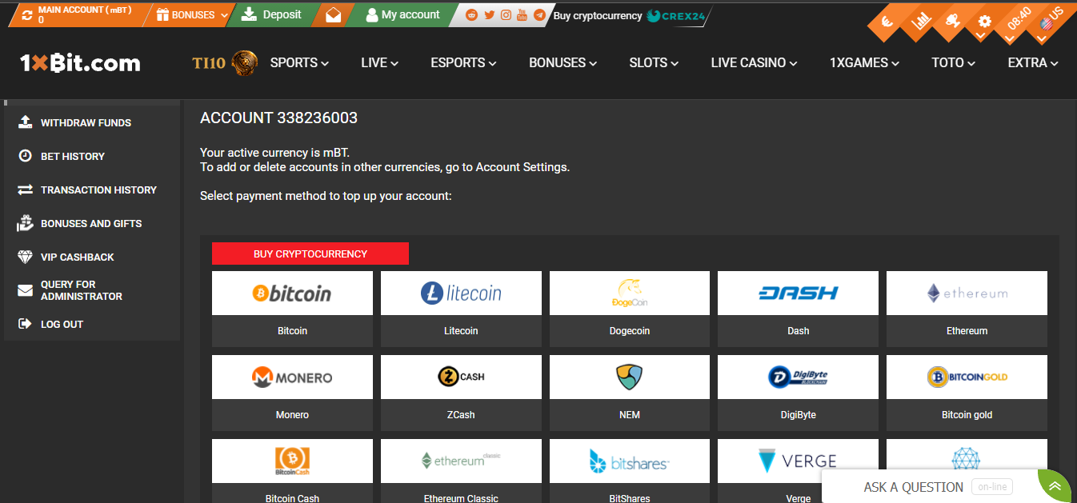1077x503 pixels.
Task: Select Transaction History from sidebar
Action: pyautogui.click(x=98, y=190)
